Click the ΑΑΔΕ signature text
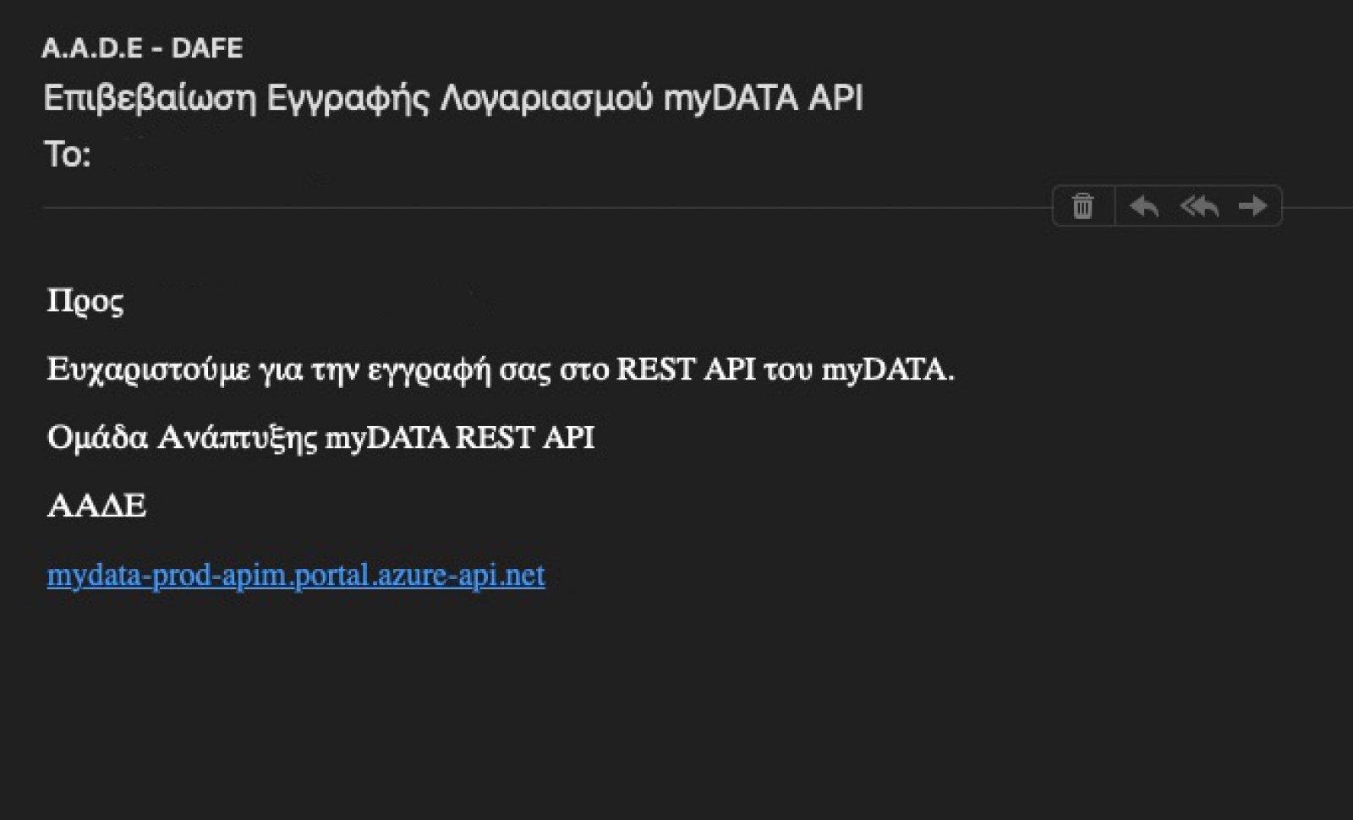1353x820 pixels. (96, 506)
